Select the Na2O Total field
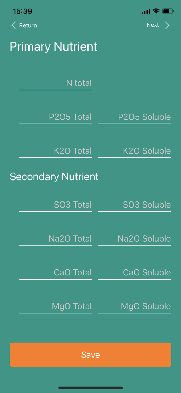Viewport: 181px width, 393px height. pos(55,239)
